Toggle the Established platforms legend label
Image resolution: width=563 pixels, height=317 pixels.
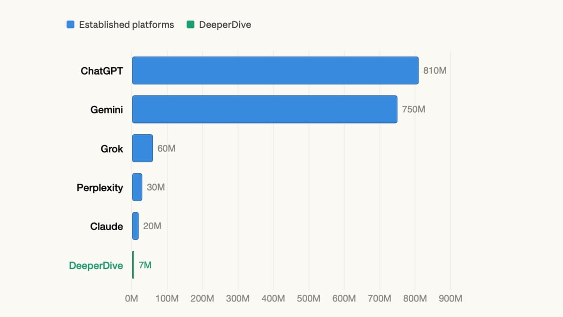[x=126, y=25]
